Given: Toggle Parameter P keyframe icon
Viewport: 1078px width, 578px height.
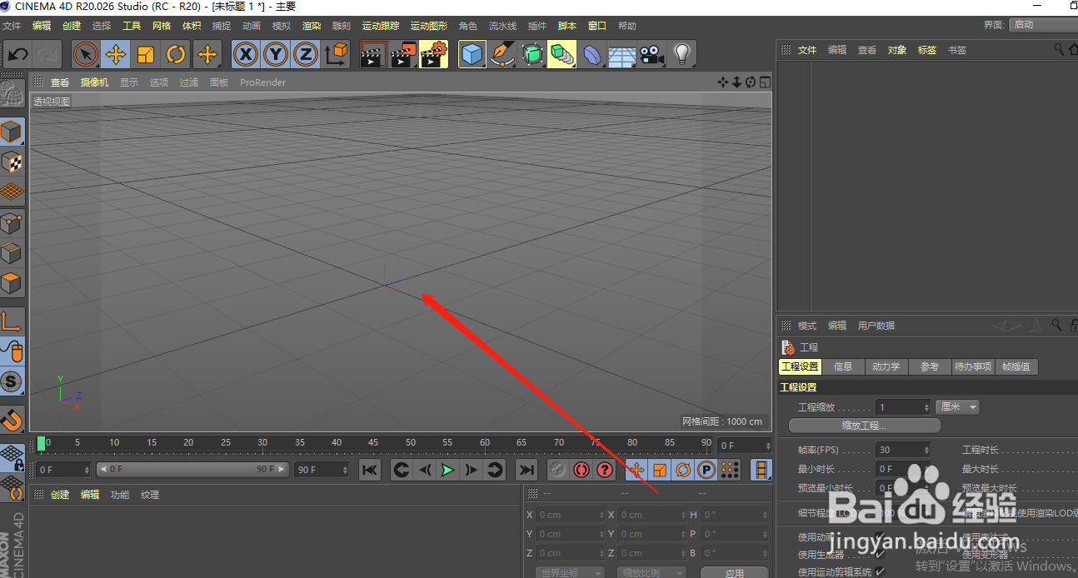Looking at the screenshot, I should click(x=706, y=470).
